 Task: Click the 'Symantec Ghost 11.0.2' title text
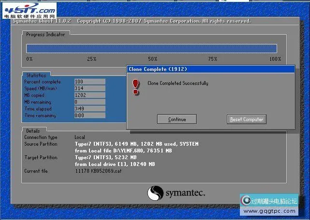[42, 21]
